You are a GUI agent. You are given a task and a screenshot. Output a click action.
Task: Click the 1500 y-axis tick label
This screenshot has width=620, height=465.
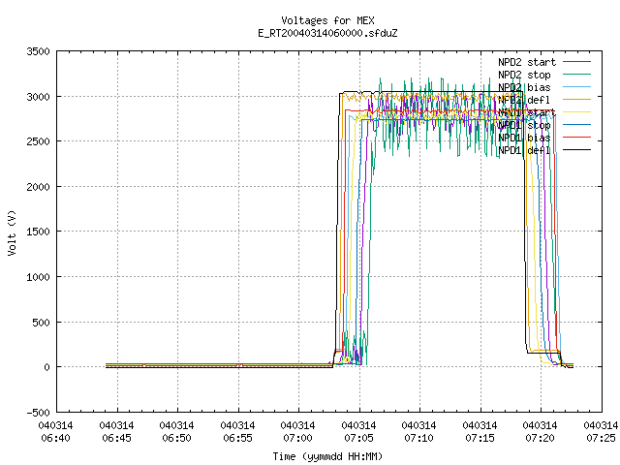(38, 232)
